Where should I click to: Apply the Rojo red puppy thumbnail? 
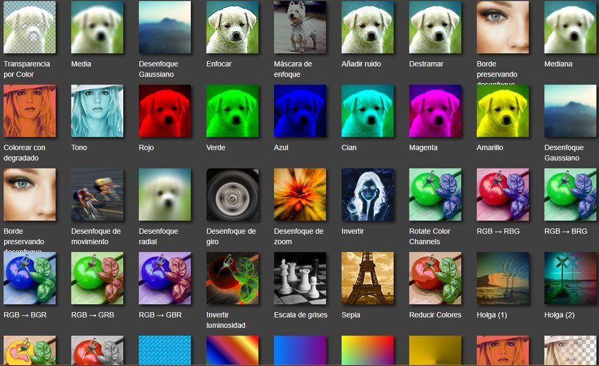(164, 110)
